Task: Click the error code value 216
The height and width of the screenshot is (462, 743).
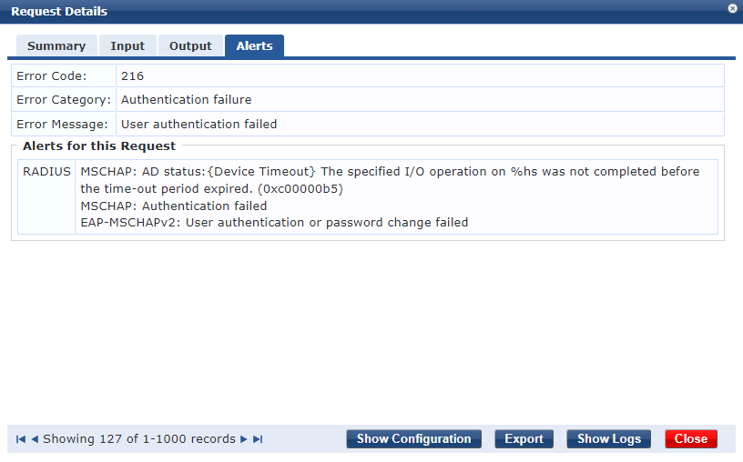Action: pyautogui.click(x=132, y=76)
